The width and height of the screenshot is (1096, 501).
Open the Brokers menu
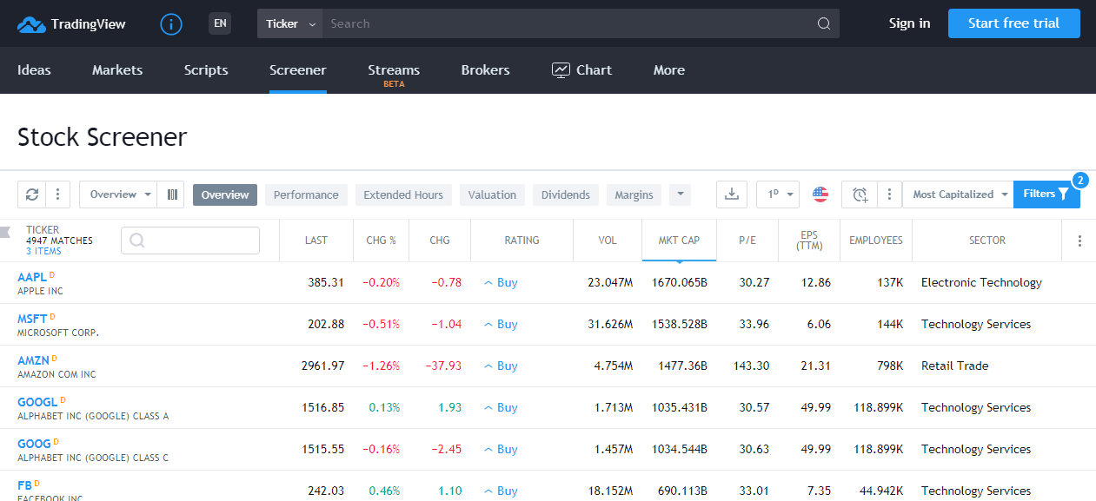(x=486, y=70)
